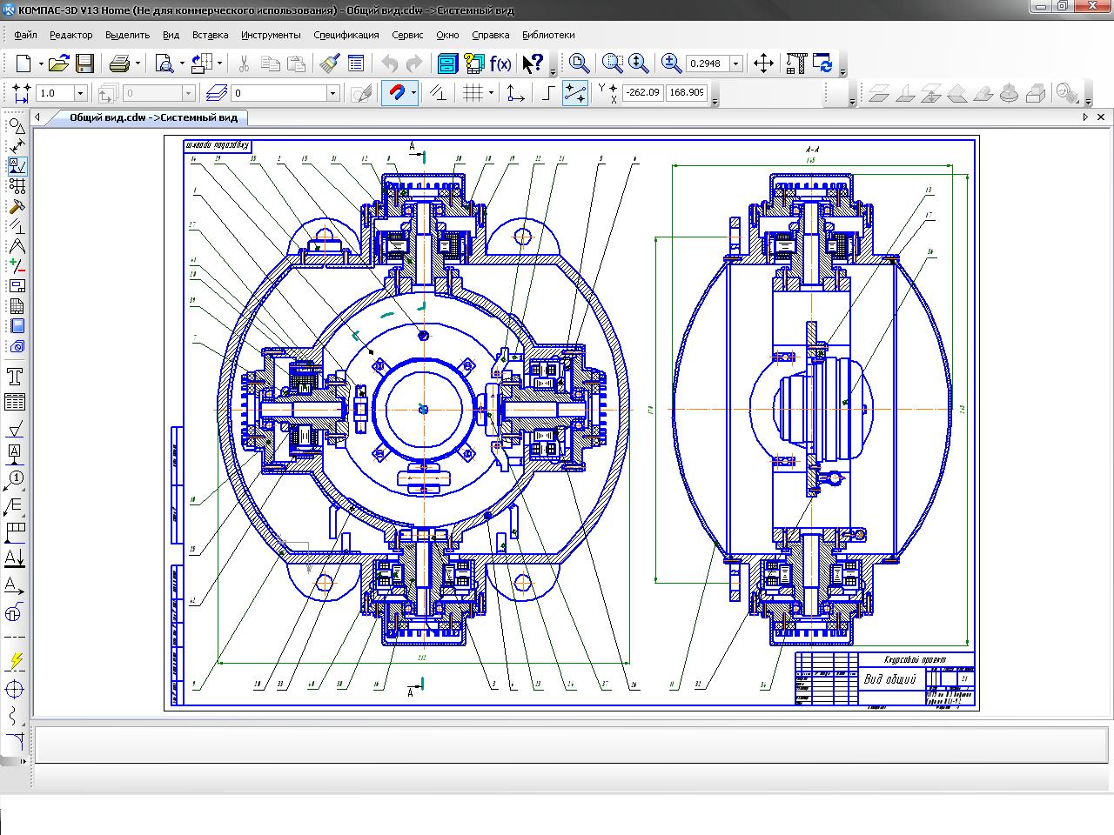Image resolution: width=1114 pixels, height=835 pixels.
Task: Select the center mark crosshair tool
Action: 16,690
